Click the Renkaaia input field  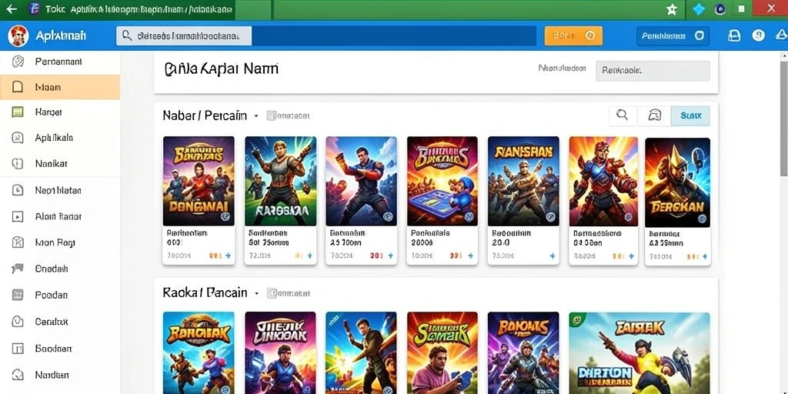(653, 71)
